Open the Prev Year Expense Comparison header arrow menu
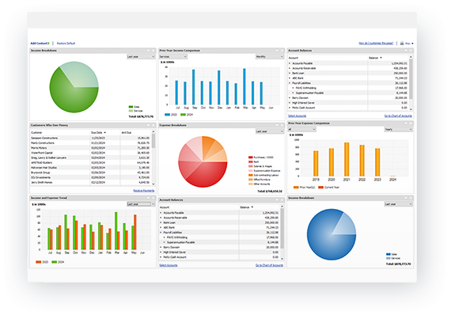 click(406, 123)
